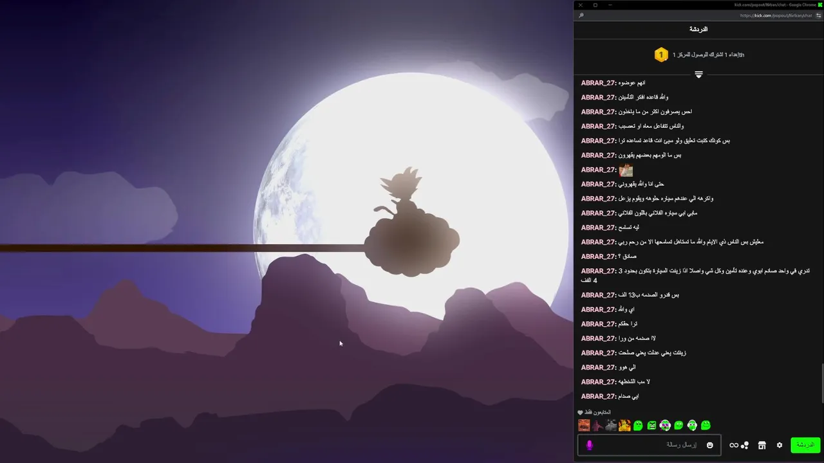Insert the last green blob emote in row
Screen dimensions: 824x463
pyautogui.click(x=706, y=425)
